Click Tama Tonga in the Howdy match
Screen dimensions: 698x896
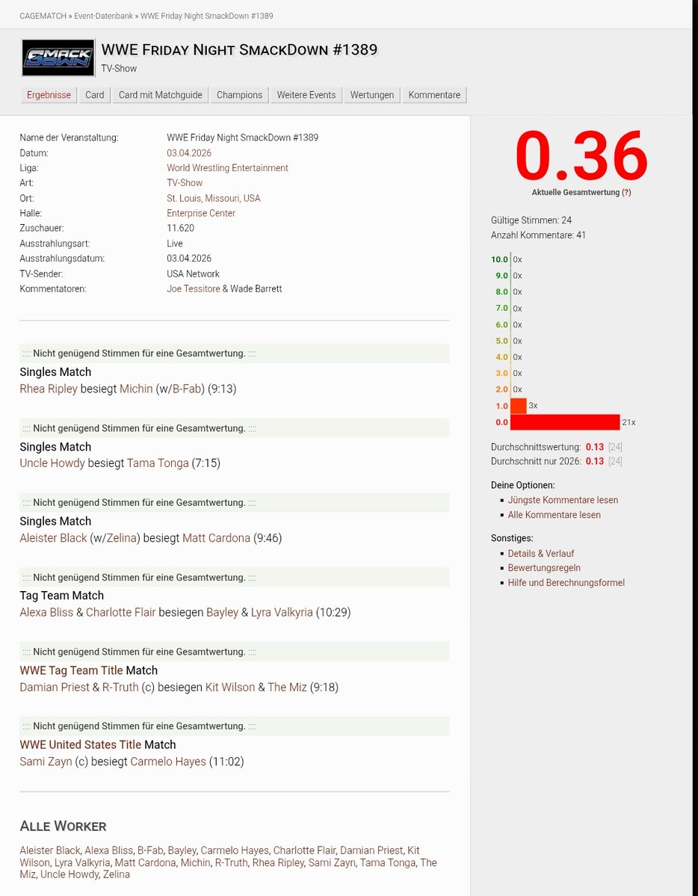(158, 463)
